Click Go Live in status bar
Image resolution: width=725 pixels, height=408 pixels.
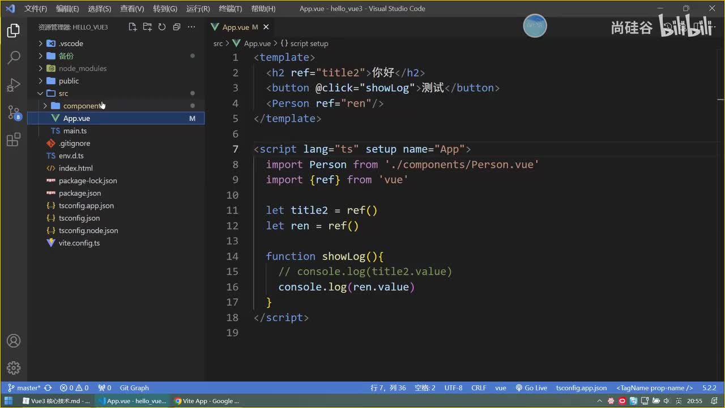pos(531,388)
